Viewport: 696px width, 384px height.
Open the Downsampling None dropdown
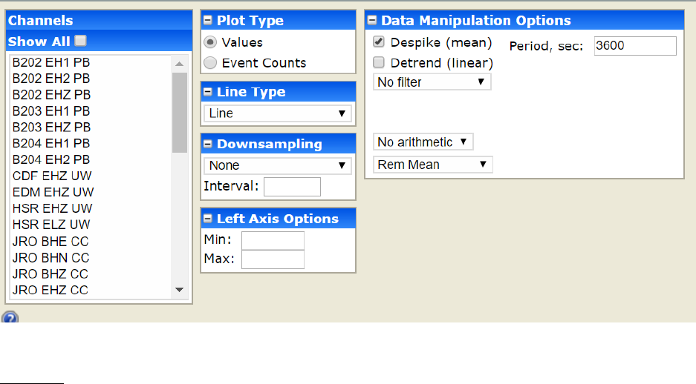pos(277,165)
